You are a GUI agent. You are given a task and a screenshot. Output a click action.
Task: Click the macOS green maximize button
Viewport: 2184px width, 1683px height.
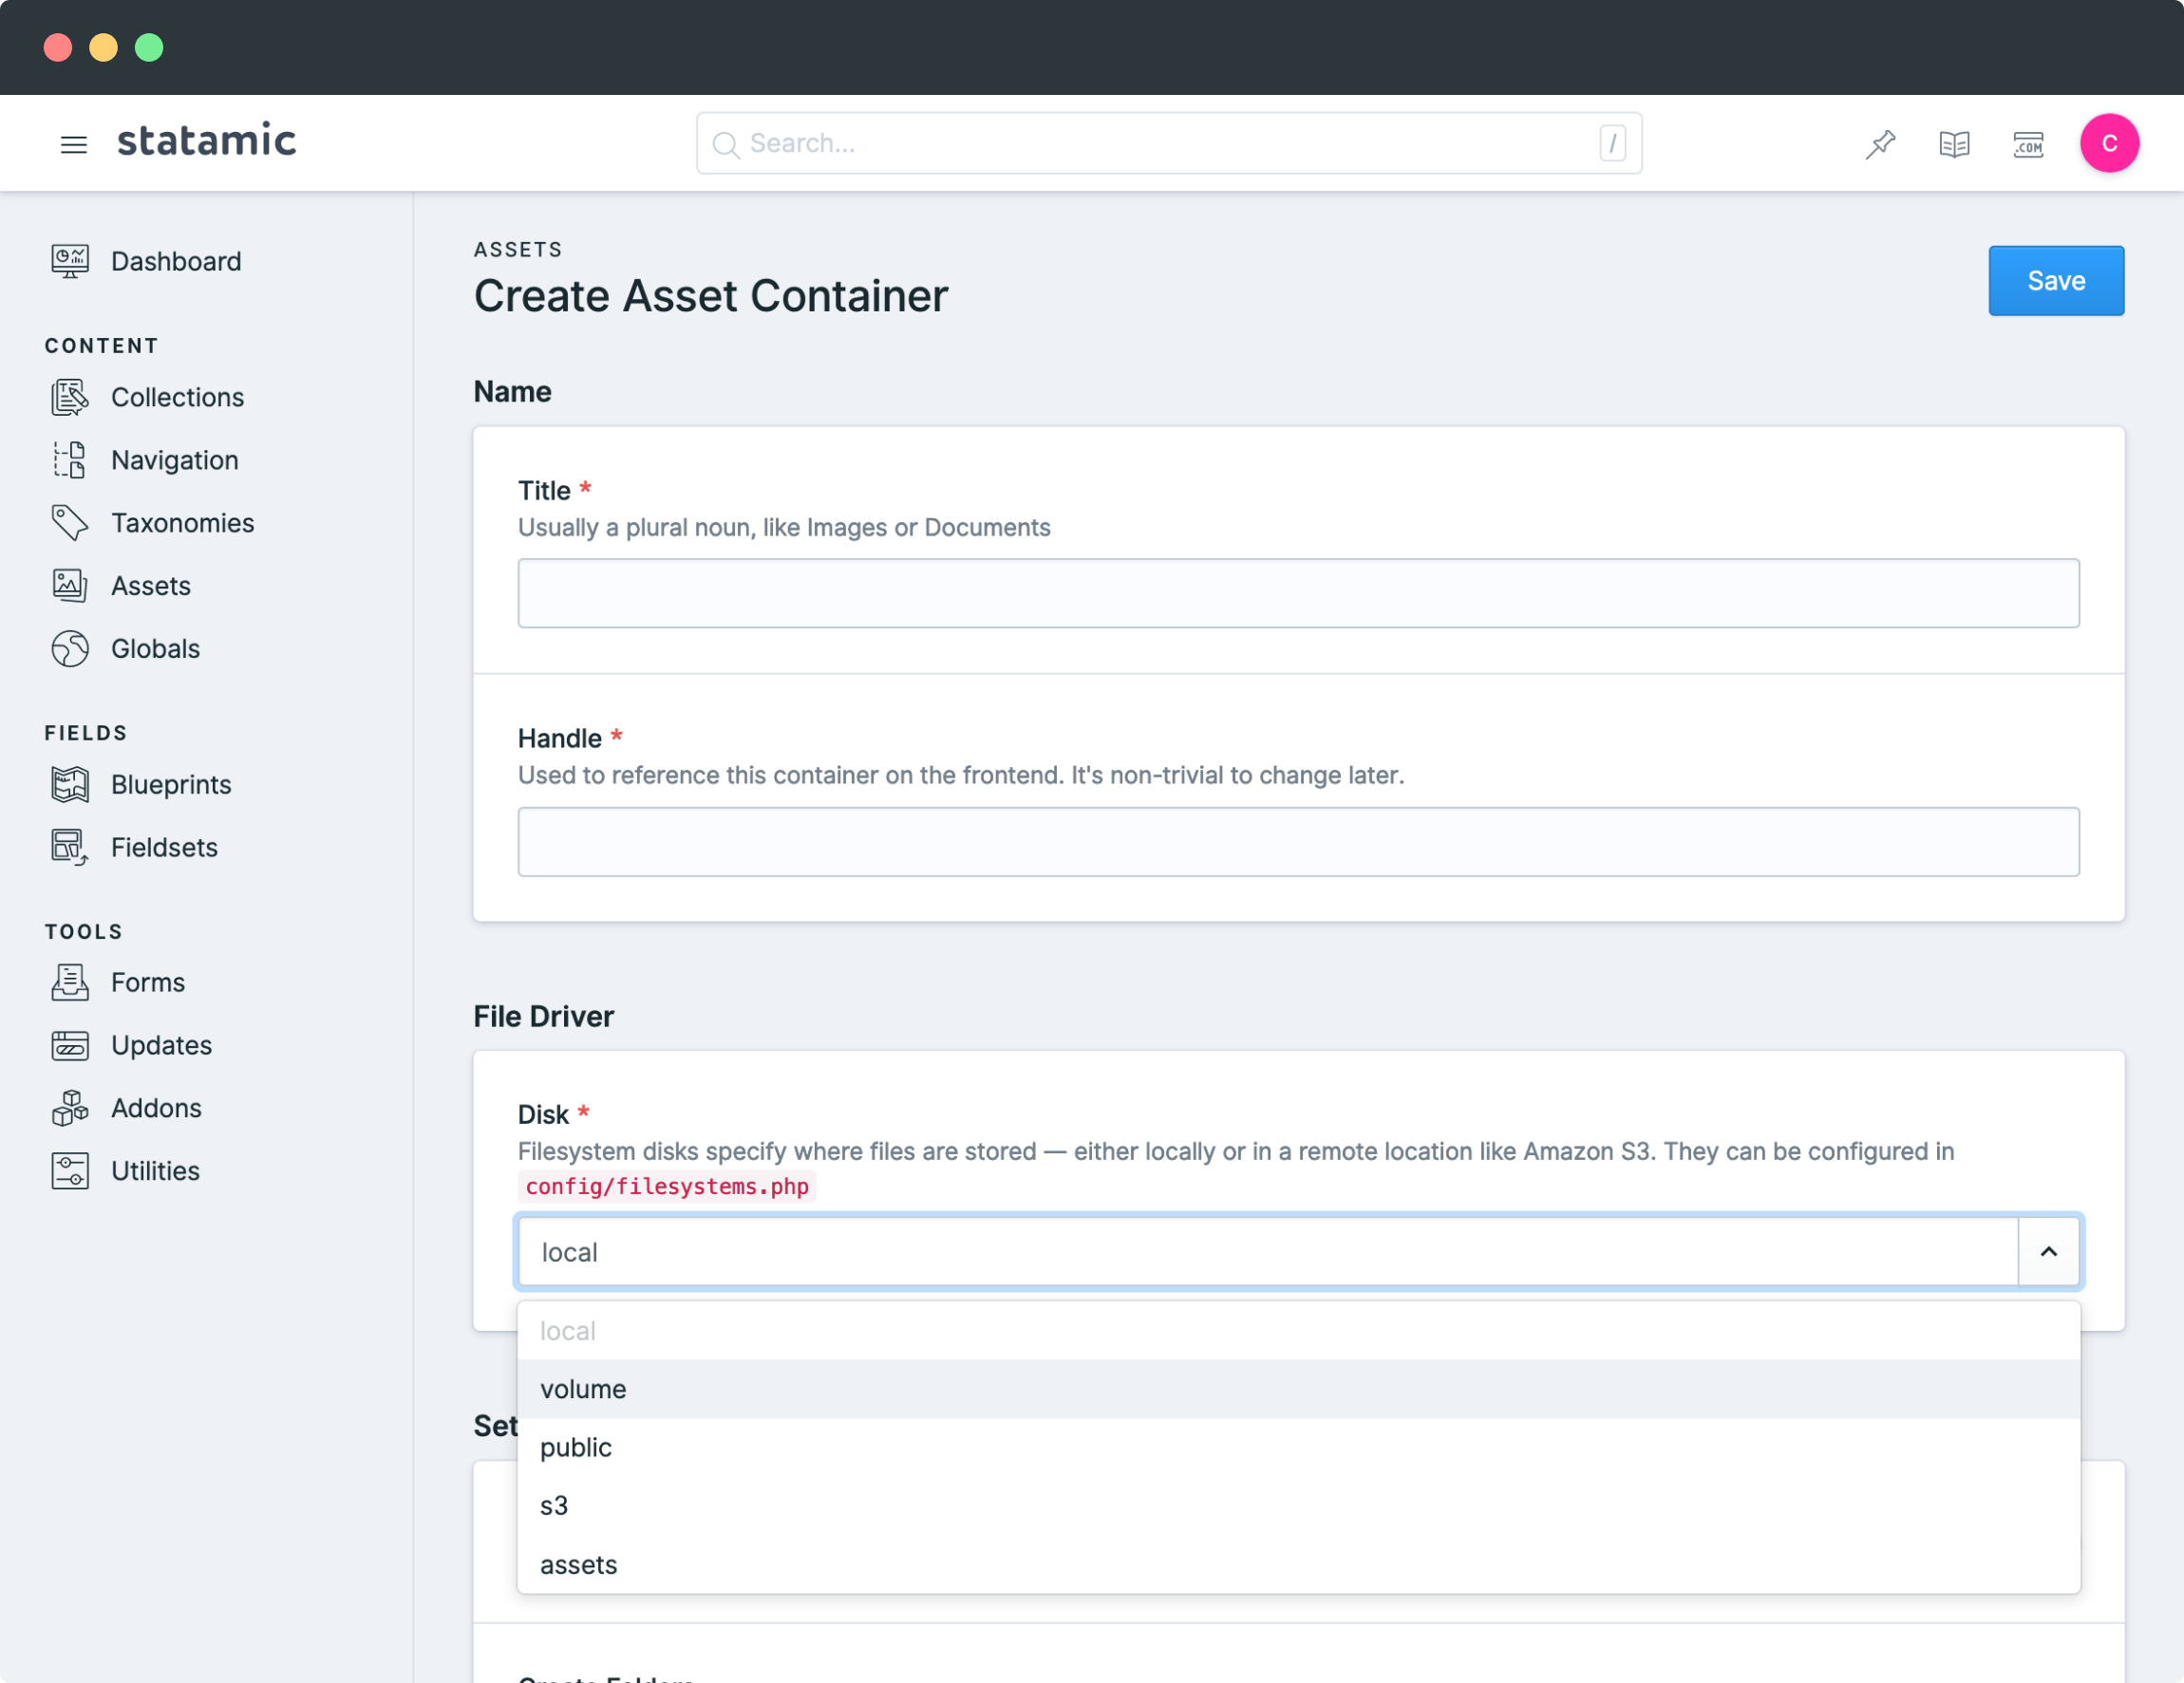pos(149,47)
